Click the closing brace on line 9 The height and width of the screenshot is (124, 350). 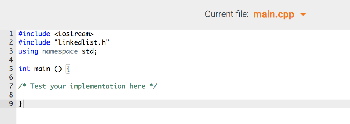point(20,104)
